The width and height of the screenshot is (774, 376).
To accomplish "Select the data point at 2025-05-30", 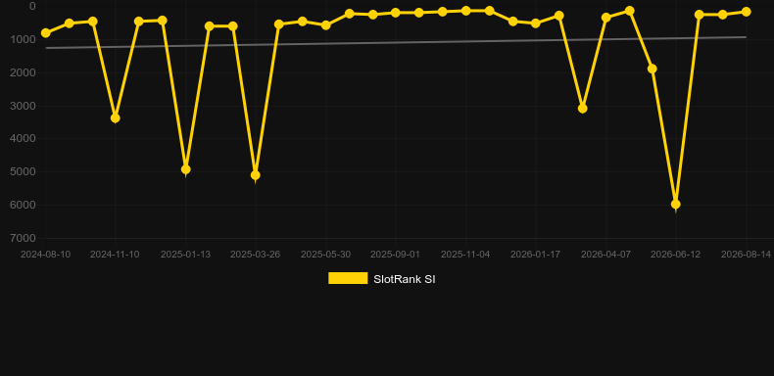I will [326, 25].
